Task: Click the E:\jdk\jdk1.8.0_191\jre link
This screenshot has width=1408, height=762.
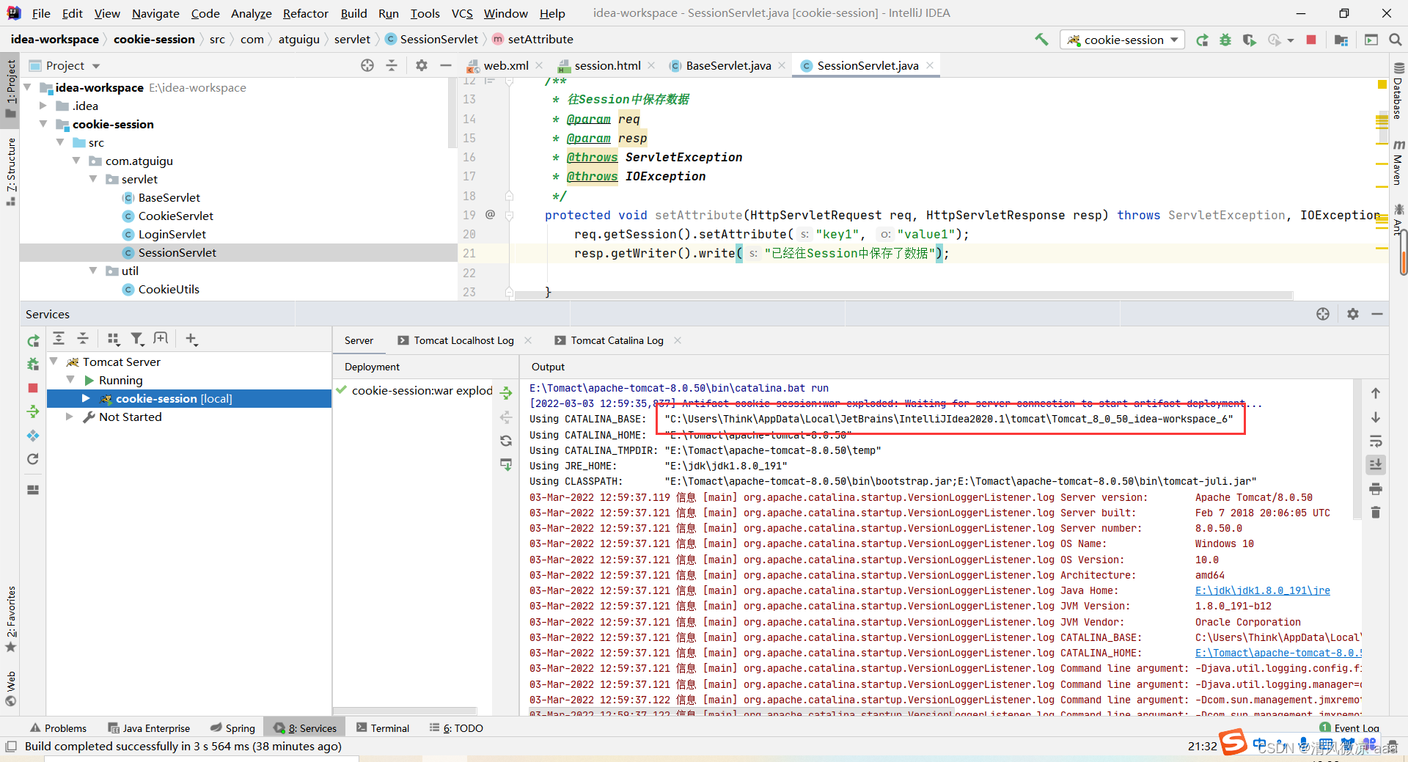Action: pos(1262,590)
